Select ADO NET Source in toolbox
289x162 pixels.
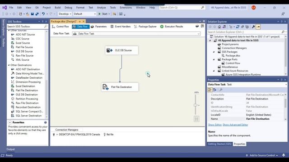click(25, 35)
